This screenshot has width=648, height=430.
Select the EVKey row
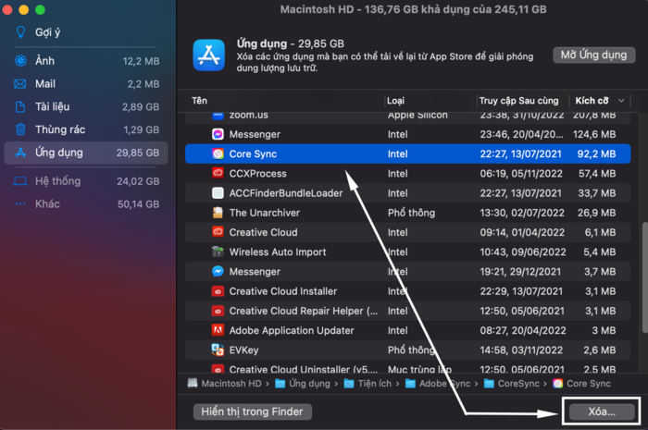(408, 350)
